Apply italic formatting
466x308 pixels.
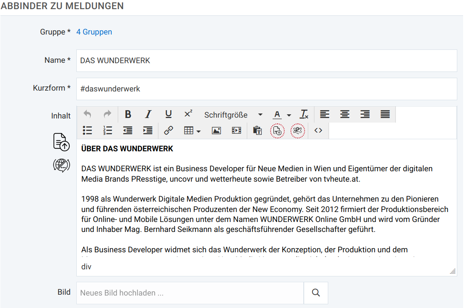tap(148, 114)
